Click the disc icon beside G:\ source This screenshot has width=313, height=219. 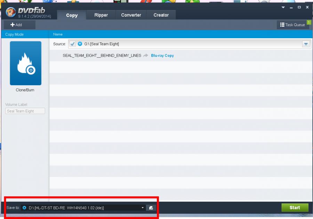[80, 44]
